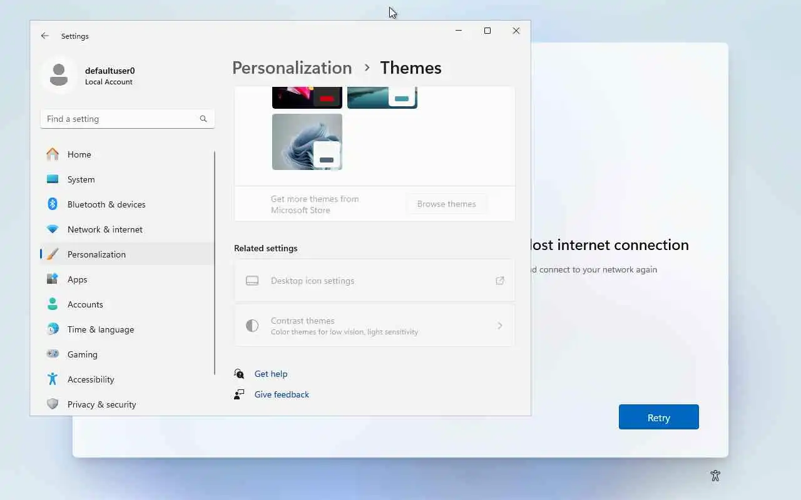Click the Local Account label
This screenshot has width=801, height=500.
click(x=109, y=82)
